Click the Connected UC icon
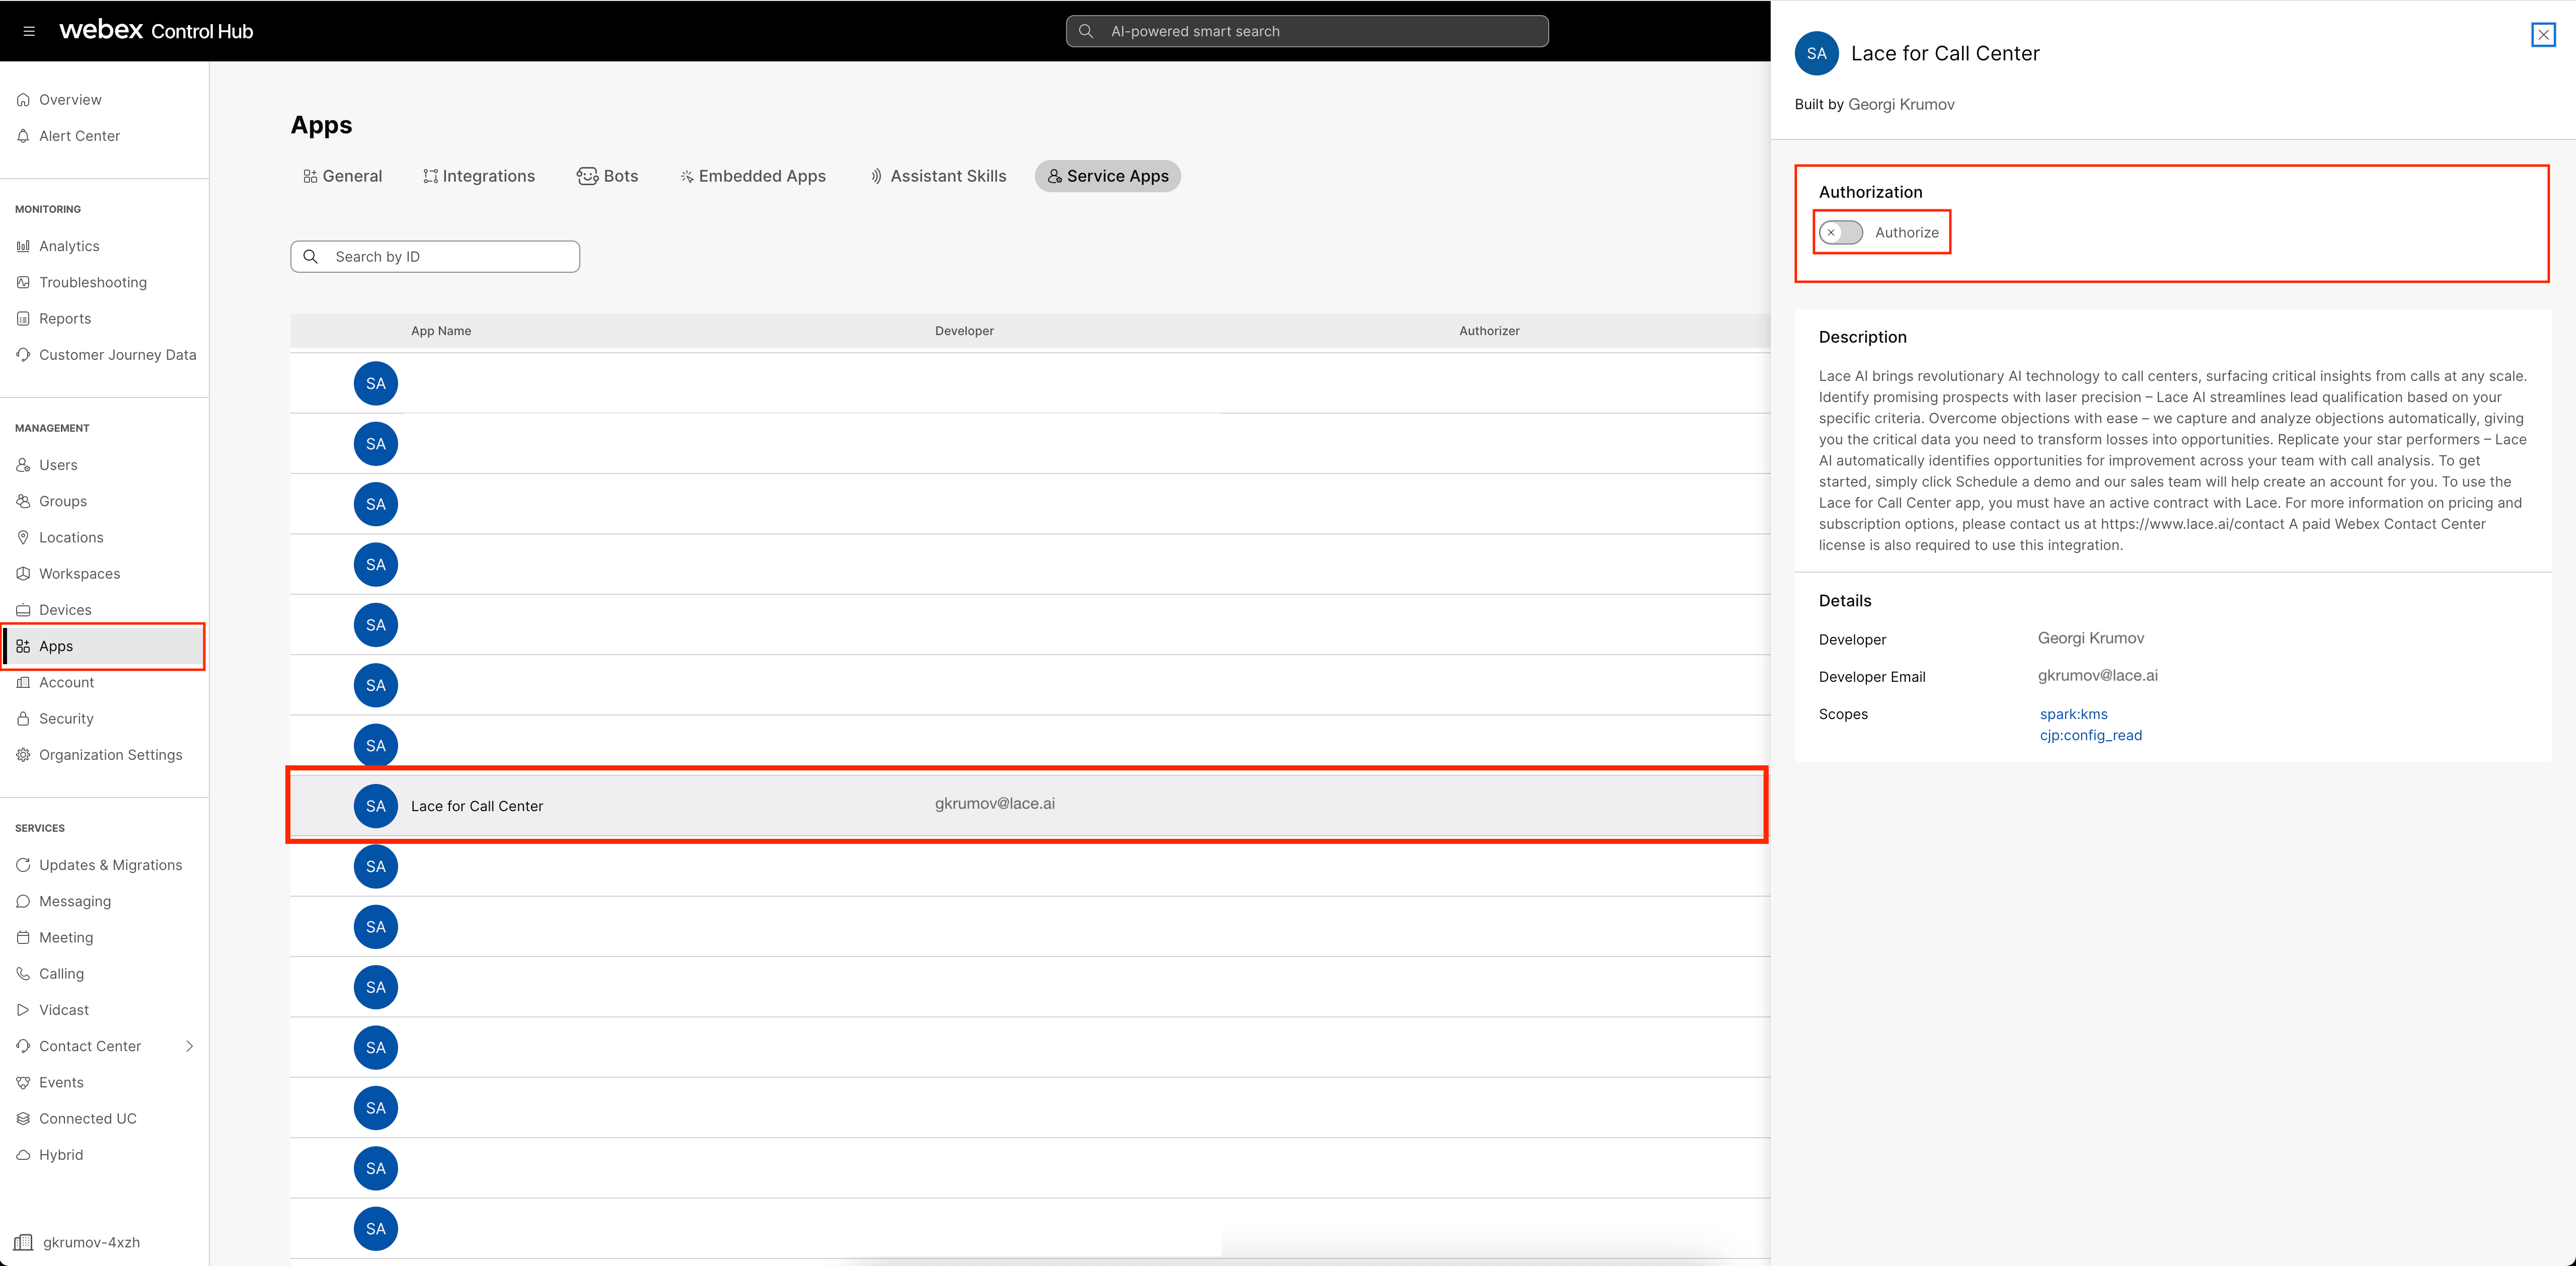2576x1266 pixels. (x=23, y=1119)
